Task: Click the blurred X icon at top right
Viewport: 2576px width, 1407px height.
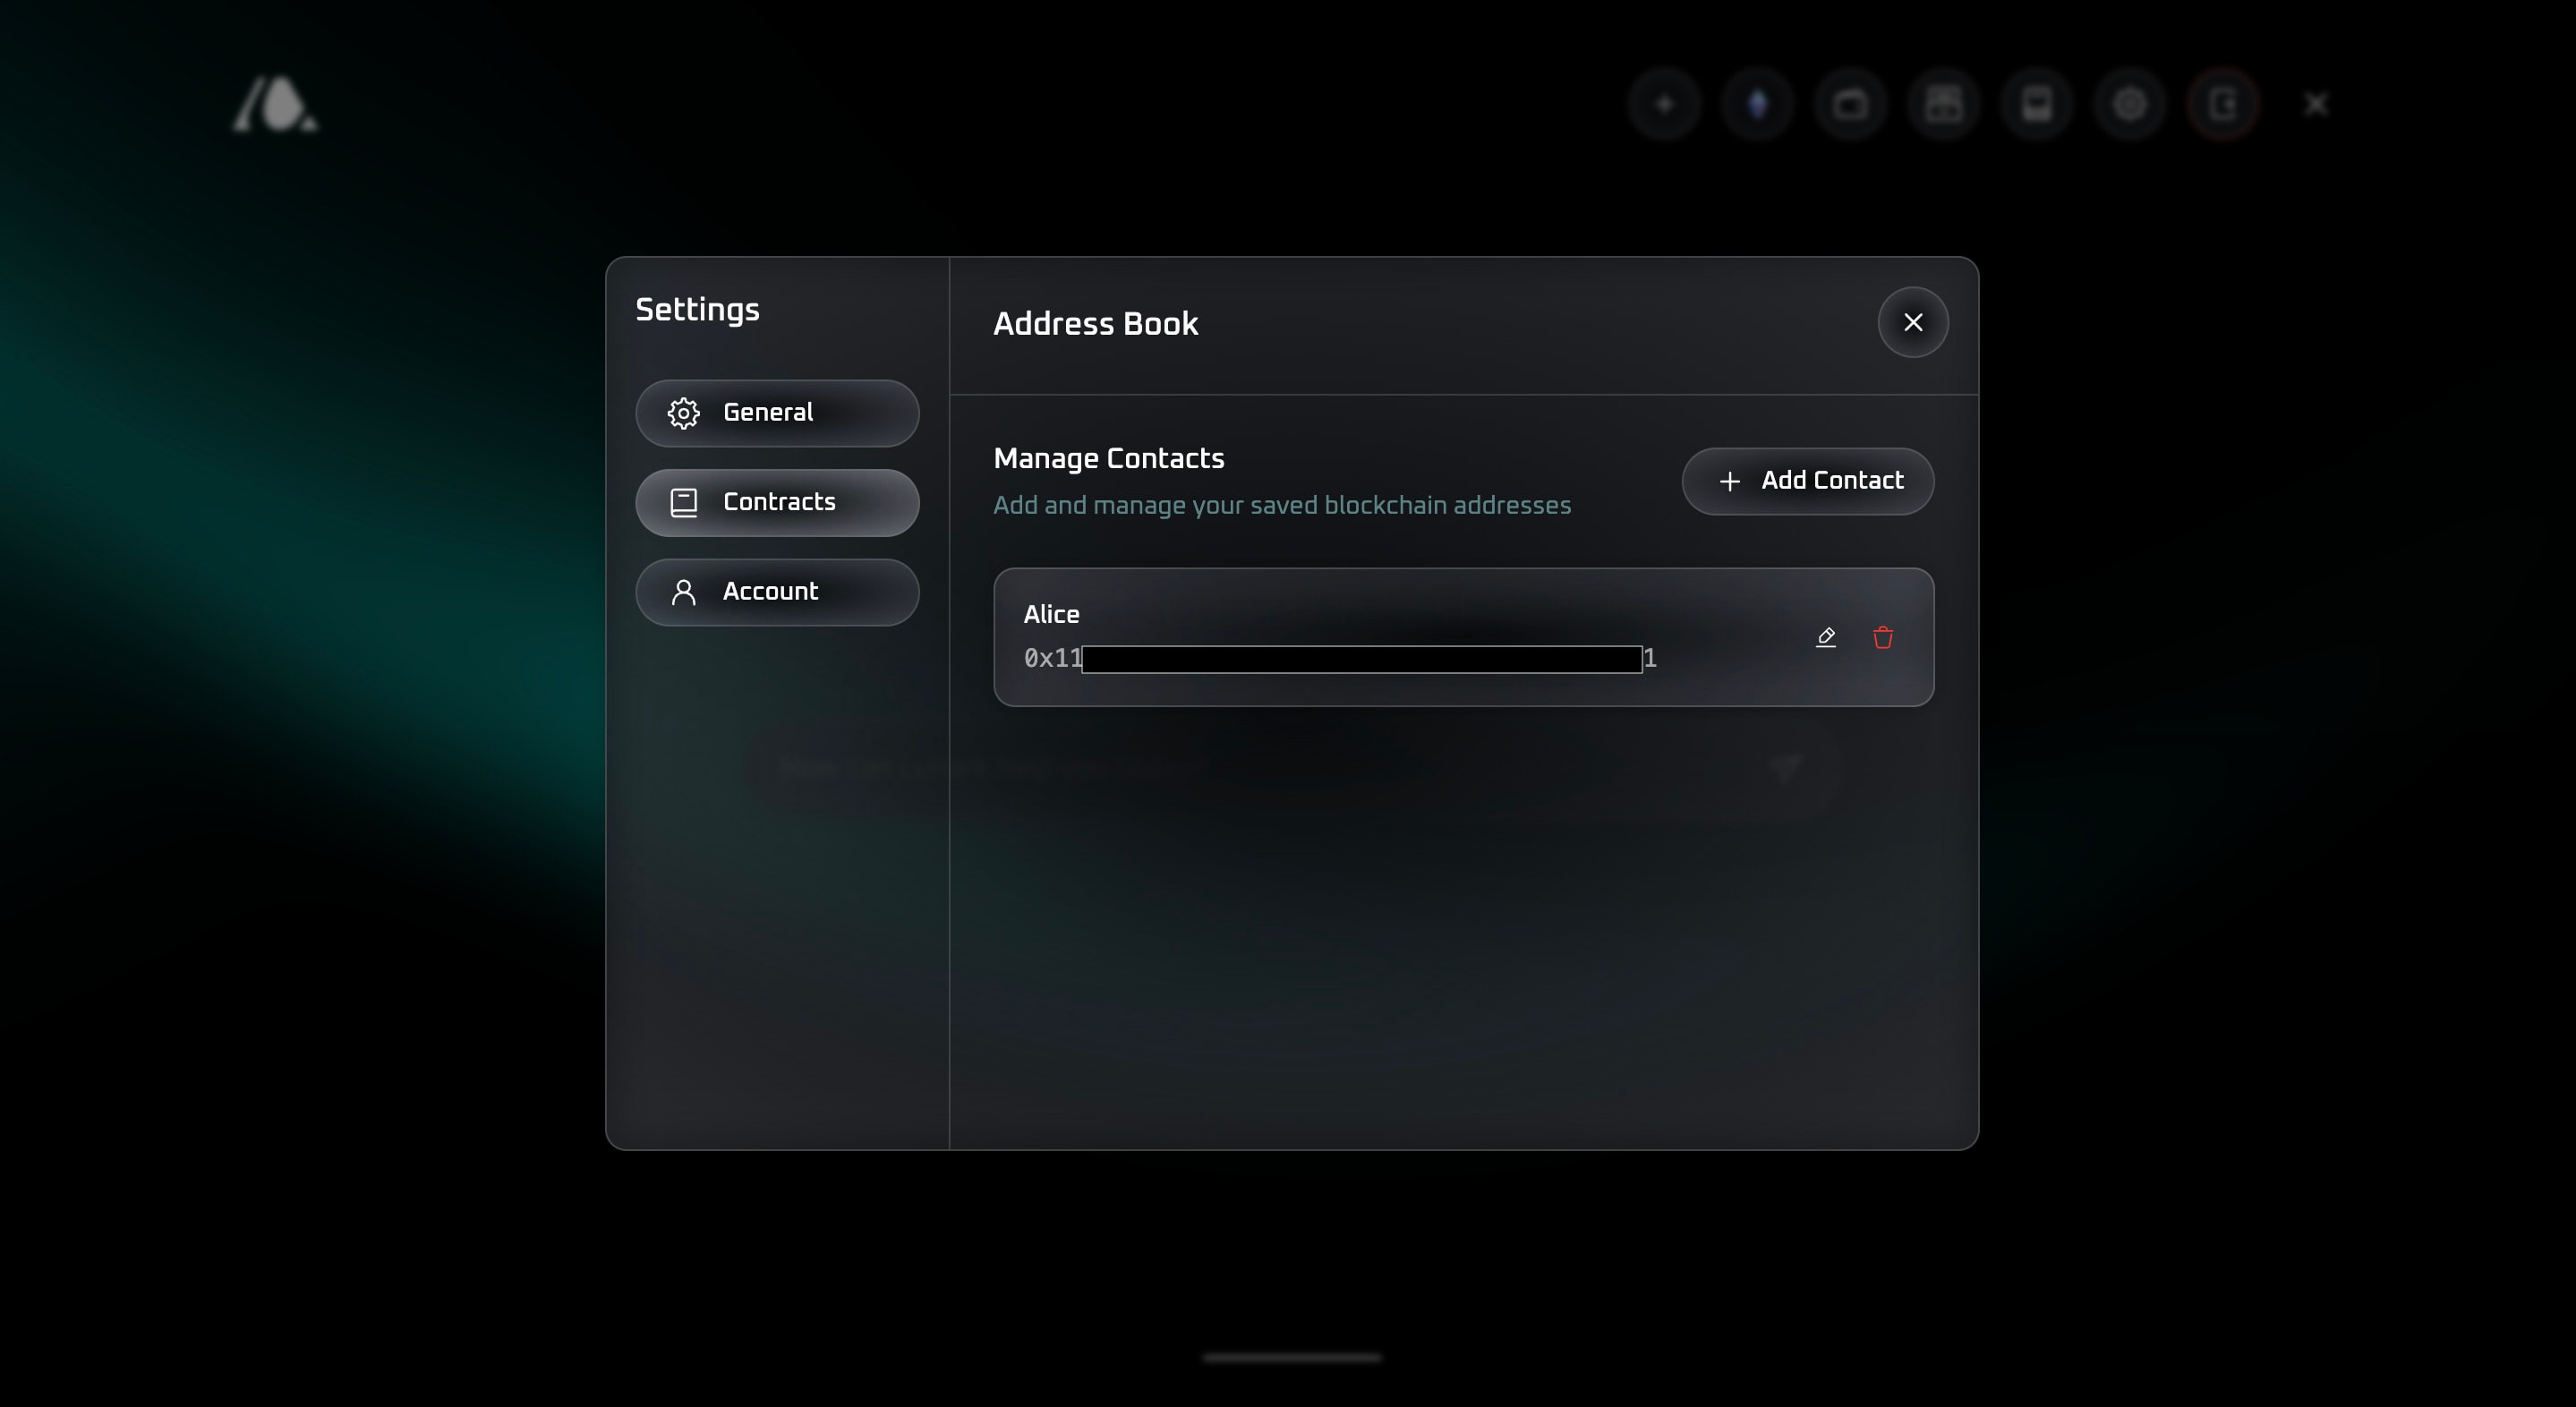Action: coord(2316,104)
